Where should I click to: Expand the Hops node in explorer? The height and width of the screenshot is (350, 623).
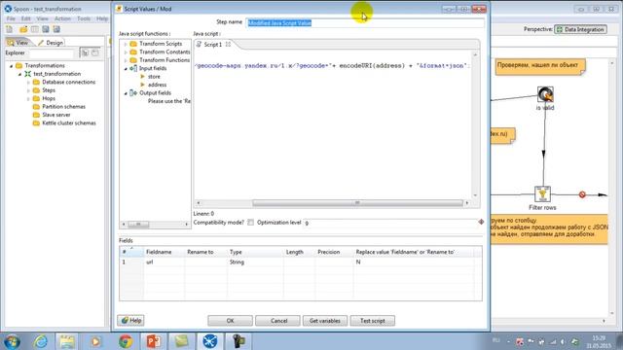28,98
